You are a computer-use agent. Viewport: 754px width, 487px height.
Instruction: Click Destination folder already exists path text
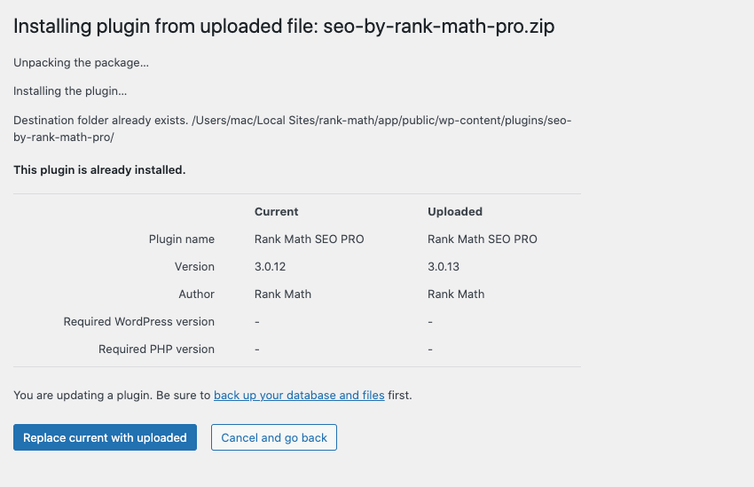(293, 129)
